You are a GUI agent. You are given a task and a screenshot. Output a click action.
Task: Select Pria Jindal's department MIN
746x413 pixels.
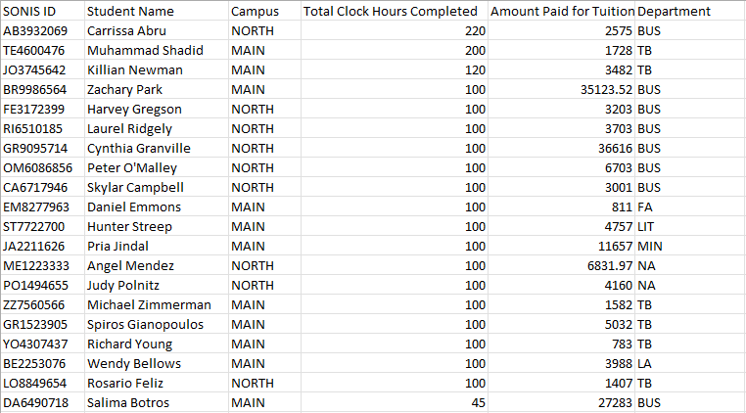649,247
